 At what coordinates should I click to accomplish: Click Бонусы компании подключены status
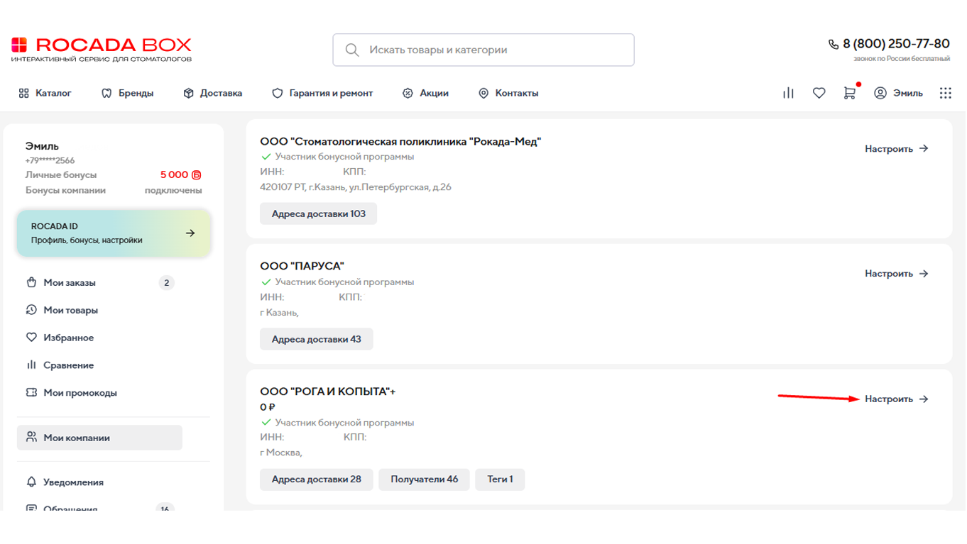(114, 190)
